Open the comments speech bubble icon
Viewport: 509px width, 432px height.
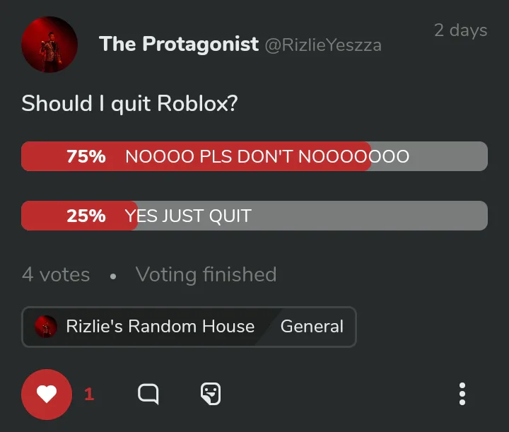pyautogui.click(x=148, y=394)
